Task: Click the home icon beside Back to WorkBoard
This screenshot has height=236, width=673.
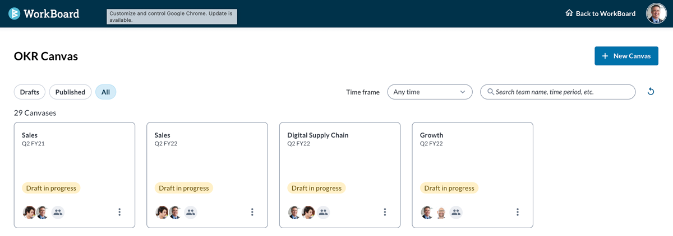Action: pyautogui.click(x=569, y=13)
